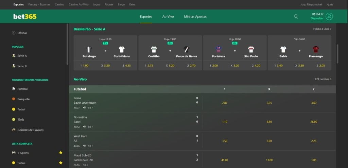Screen dimensions: 348x168
Task: Switch to the Ao-Vivo tab
Action: point(168,17)
